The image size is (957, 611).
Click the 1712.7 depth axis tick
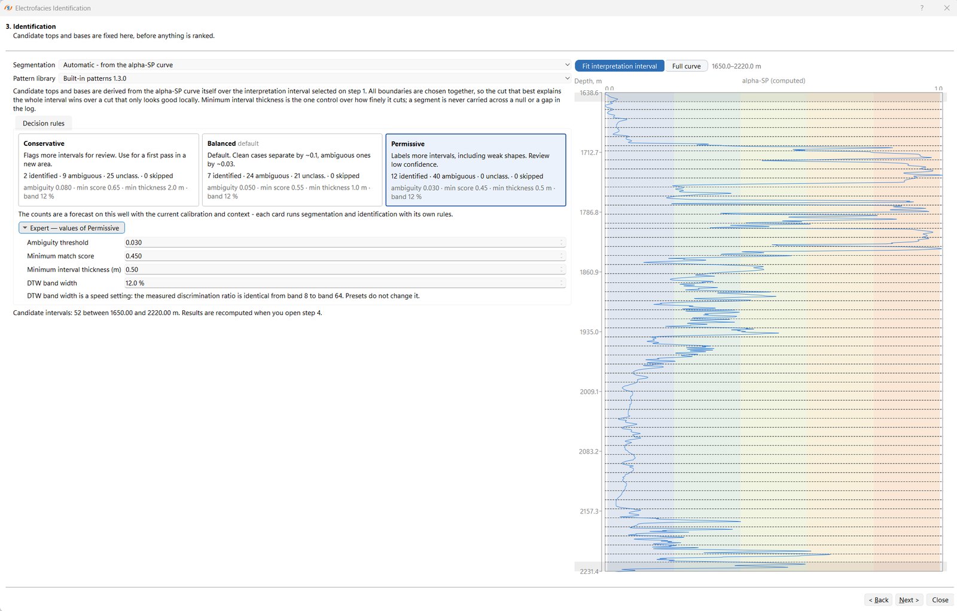(589, 152)
